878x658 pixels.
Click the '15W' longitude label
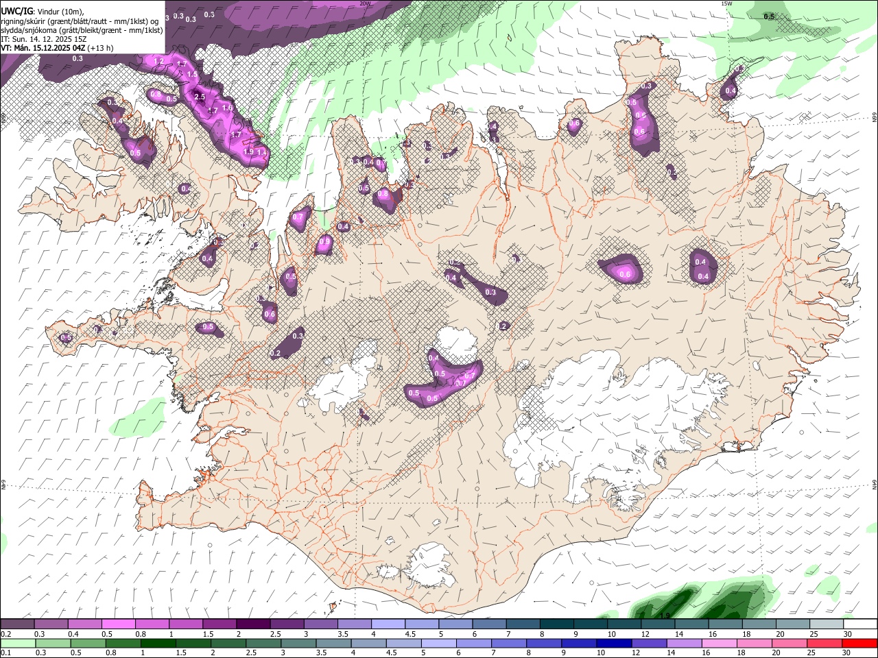726,3
